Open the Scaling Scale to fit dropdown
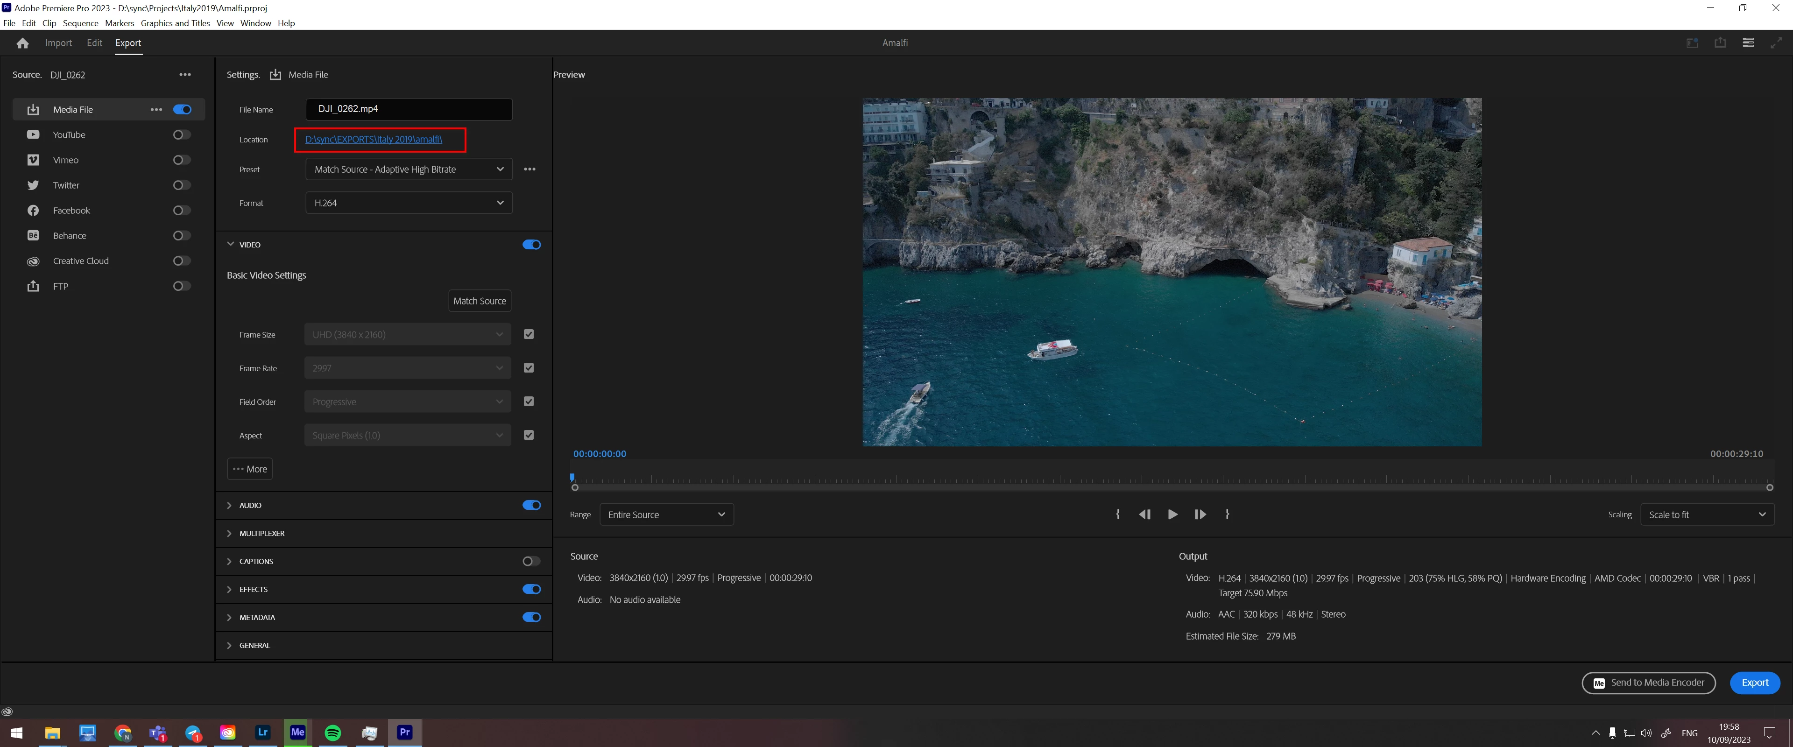Screen dimensions: 1793x747 [1707, 514]
